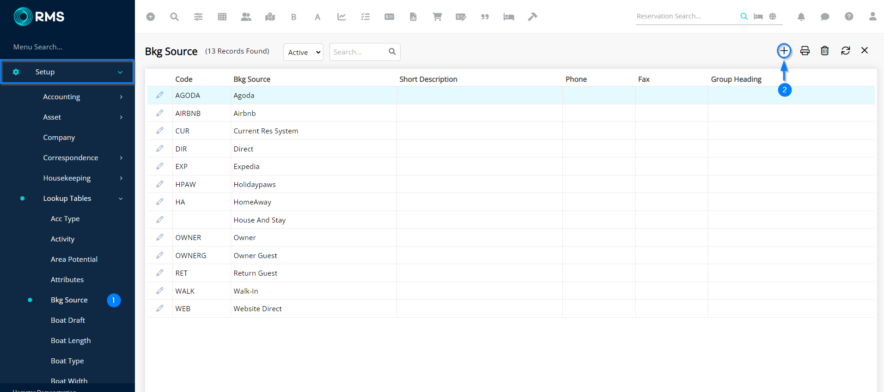
Task: Click the Expedia row name
Action: [246, 167]
